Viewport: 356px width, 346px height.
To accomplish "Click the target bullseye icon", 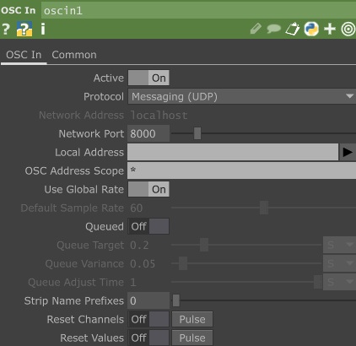I will 348,29.
